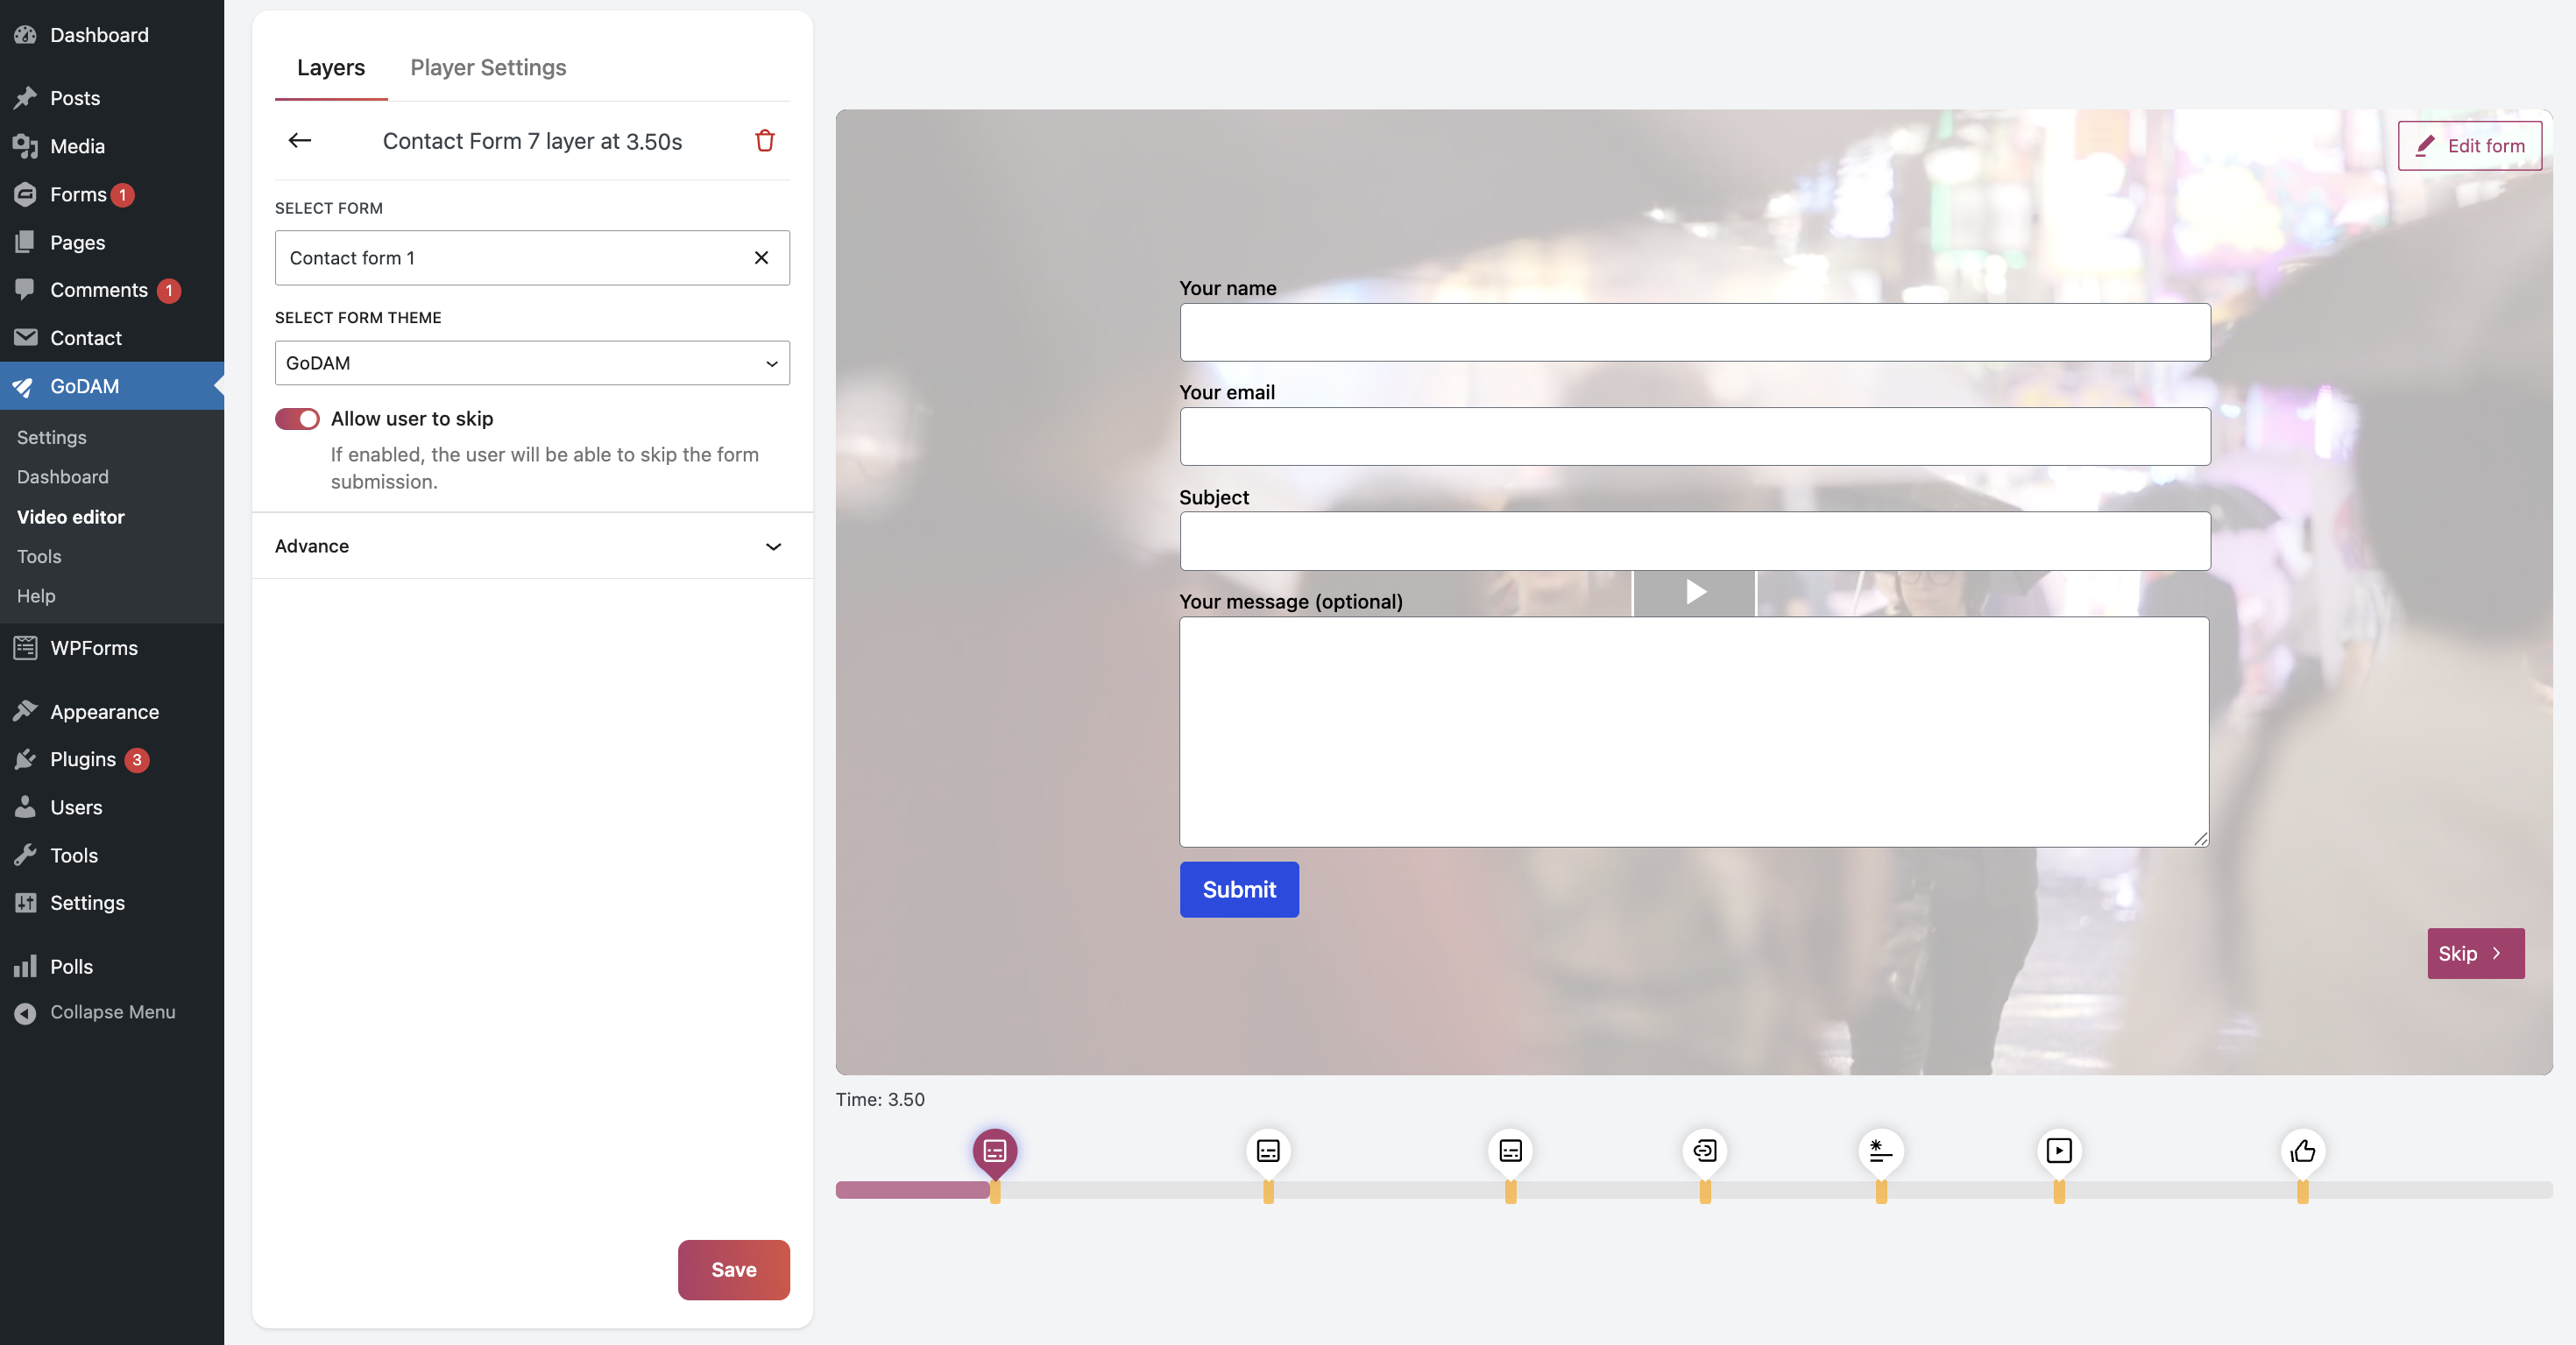Click the back arrow in the layer header
Screen dimensions: 2576x1345
pyautogui.click(x=299, y=141)
